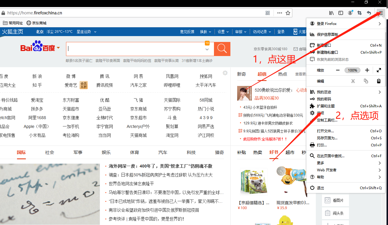Screen dimensions: 388x225
Task: Select 选项 in the Firefox menu
Action: click(x=345, y=113)
